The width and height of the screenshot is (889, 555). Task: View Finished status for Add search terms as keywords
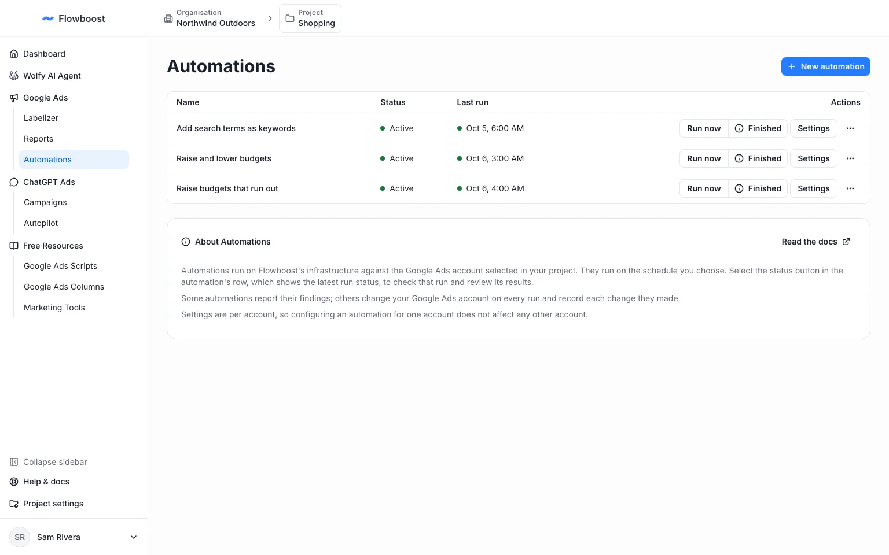[758, 128]
